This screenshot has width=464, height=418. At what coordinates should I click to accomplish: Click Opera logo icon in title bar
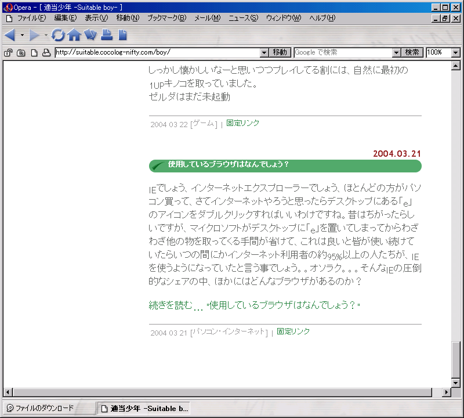tap(8, 8)
